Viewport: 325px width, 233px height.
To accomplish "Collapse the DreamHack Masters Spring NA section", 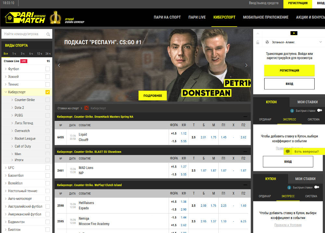I will point(245,116).
